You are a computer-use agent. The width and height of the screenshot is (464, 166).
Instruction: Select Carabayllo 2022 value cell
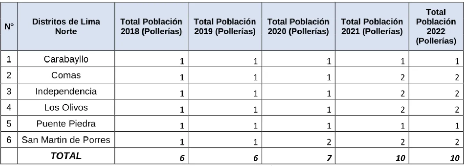(x=435, y=59)
